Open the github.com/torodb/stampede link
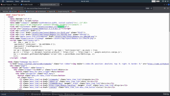The width and height of the screenshot is (170, 96). click(x=35, y=64)
